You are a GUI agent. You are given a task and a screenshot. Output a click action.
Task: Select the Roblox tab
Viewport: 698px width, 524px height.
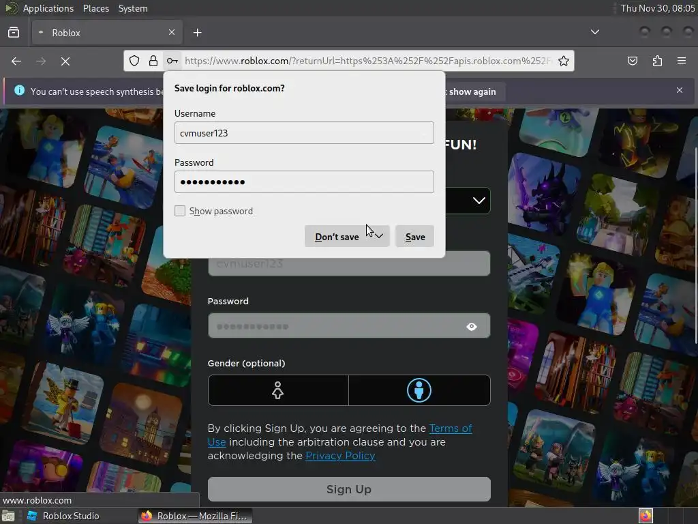coord(107,33)
